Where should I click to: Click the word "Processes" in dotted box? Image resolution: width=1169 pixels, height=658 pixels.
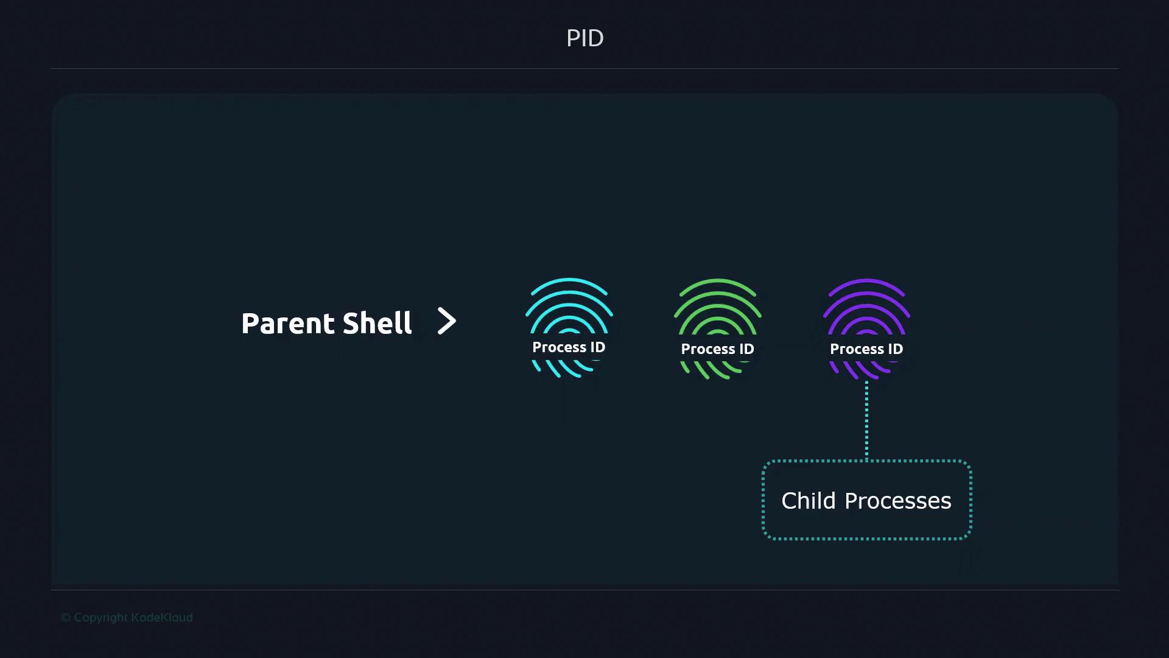tap(897, 501)
